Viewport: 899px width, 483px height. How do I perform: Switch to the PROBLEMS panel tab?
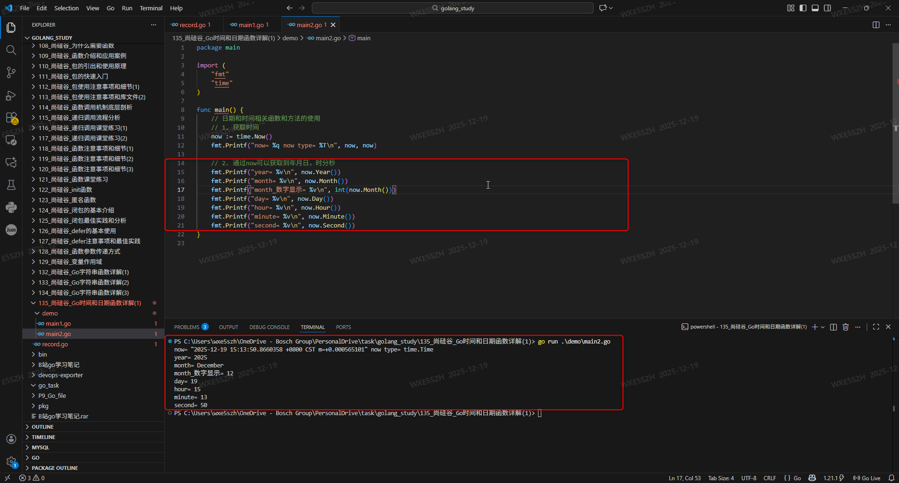[x=191, y=327]
